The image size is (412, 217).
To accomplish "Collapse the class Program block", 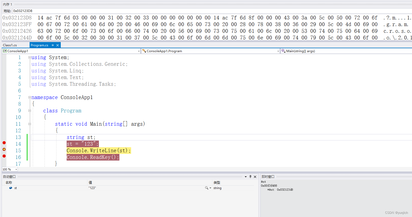I will click(30, 111).
